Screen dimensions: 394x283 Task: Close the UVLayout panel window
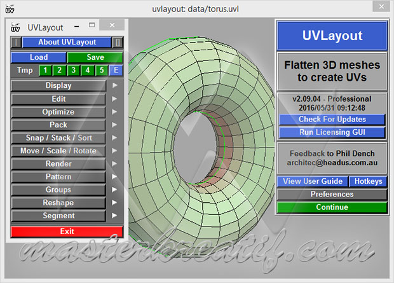tap(112, 25)
